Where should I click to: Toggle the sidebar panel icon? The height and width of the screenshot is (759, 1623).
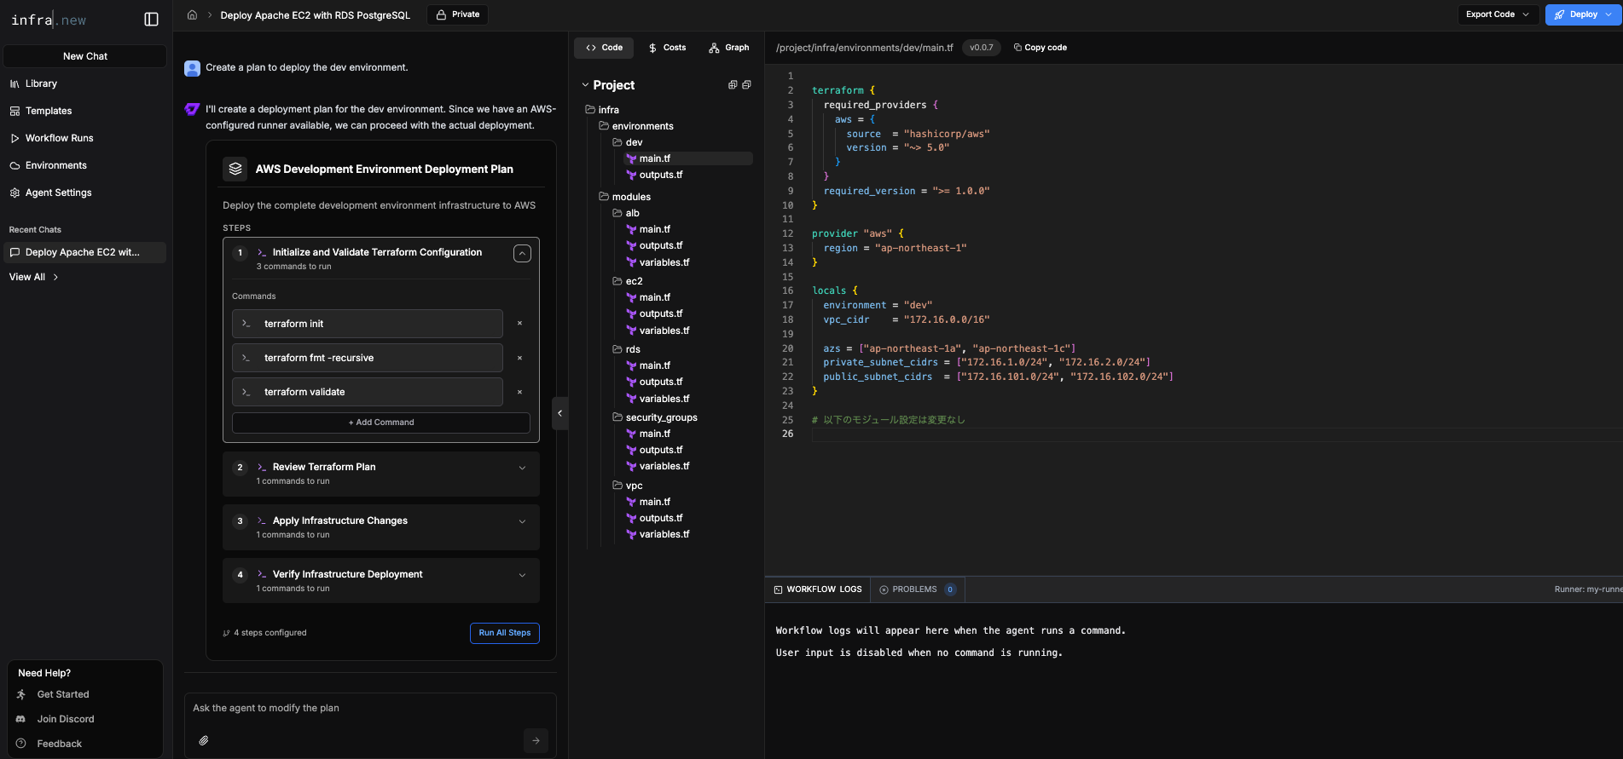click(x=152, y=20)
